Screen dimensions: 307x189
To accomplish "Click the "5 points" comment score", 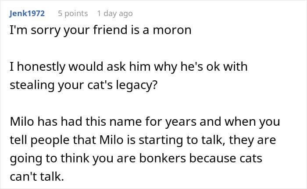I will coord(73,14).
